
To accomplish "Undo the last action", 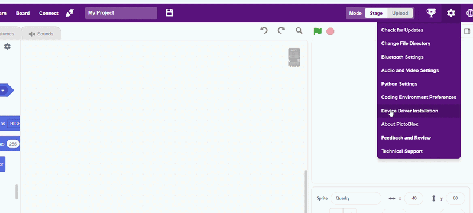I will coord(264,31).
